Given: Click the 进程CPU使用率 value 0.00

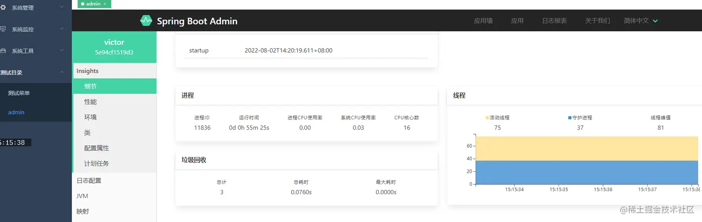Looking at the screenshot, I should point(305,127).
